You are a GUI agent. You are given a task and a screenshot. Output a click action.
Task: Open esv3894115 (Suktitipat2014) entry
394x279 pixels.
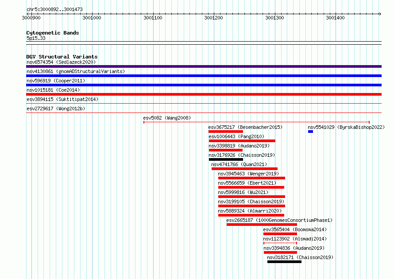(x=62, y=99)
